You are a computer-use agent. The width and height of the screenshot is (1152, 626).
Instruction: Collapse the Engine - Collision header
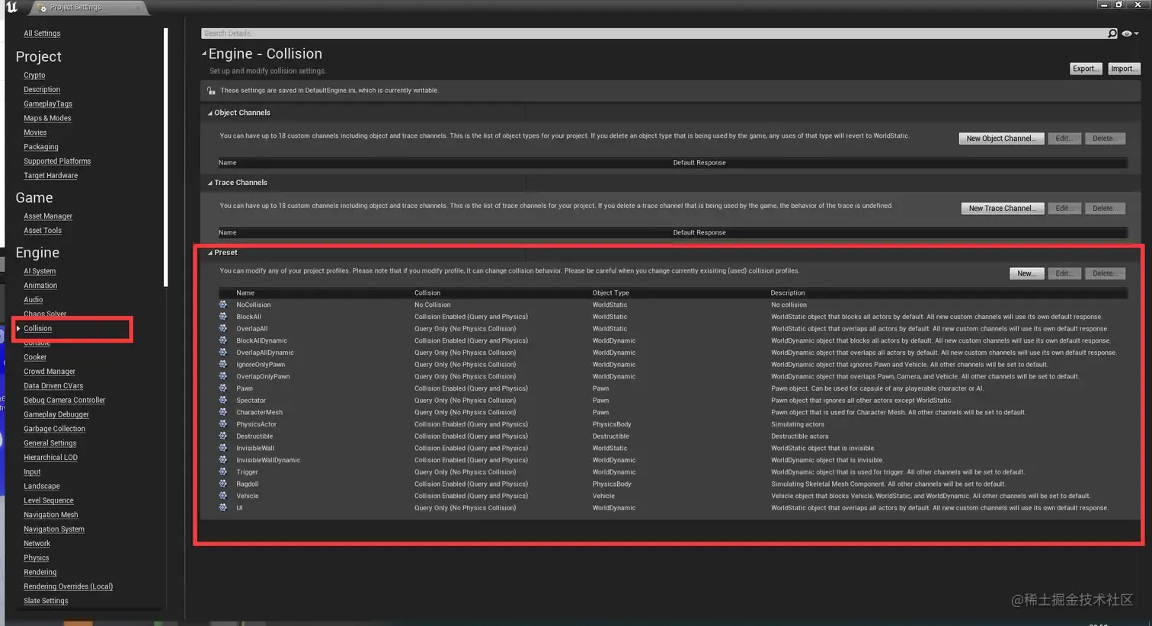(x=204, y=54)
